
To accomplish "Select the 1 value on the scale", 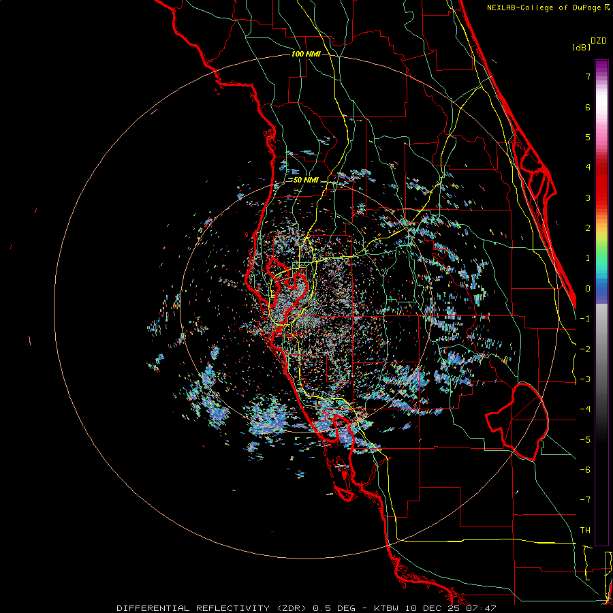I will coord(588,258).
